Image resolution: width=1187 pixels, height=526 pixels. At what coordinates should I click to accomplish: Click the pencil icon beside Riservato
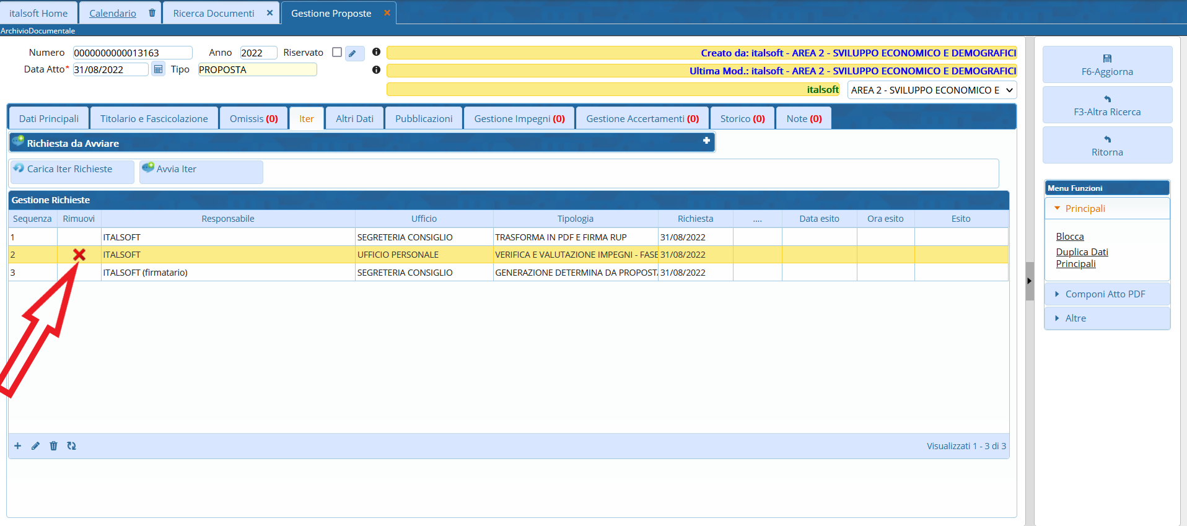(353, 53)
